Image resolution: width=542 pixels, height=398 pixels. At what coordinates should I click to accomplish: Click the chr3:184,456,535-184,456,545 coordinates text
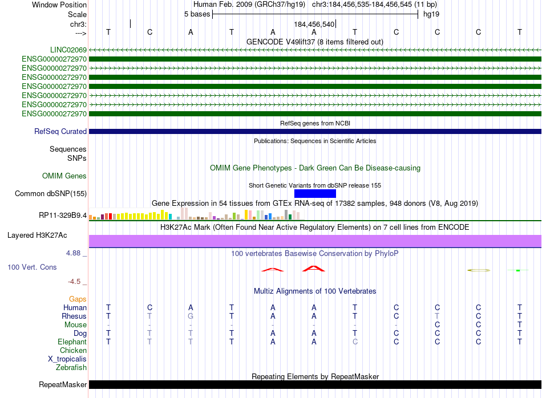coord(375,5)
